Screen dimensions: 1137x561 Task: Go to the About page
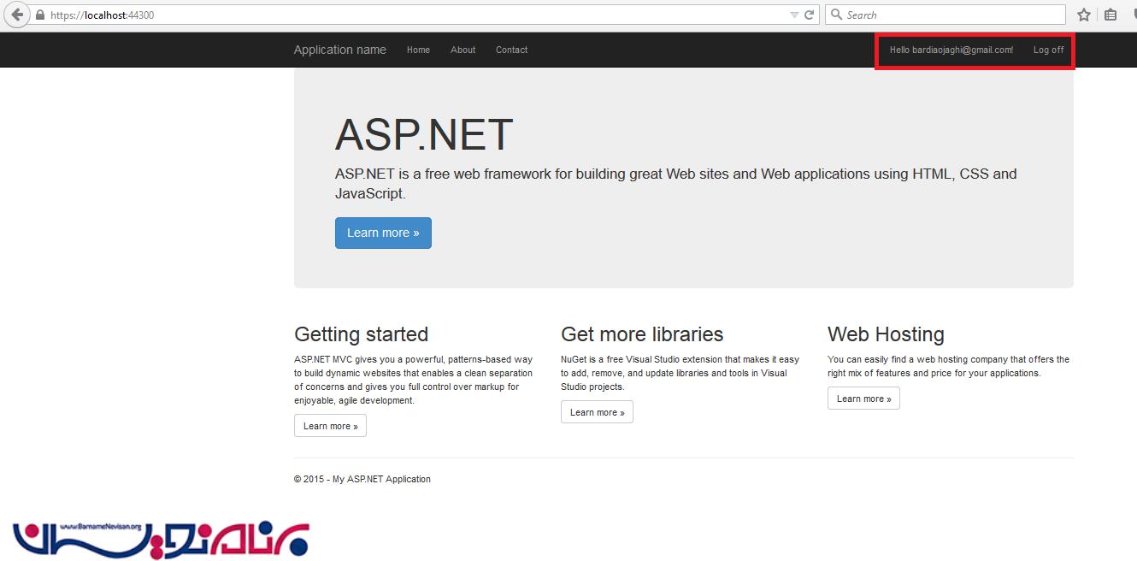coord(462,50)
